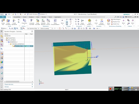Open the Entire Assembly scope dropdown
139x104 pixels.
coord(47,29)
